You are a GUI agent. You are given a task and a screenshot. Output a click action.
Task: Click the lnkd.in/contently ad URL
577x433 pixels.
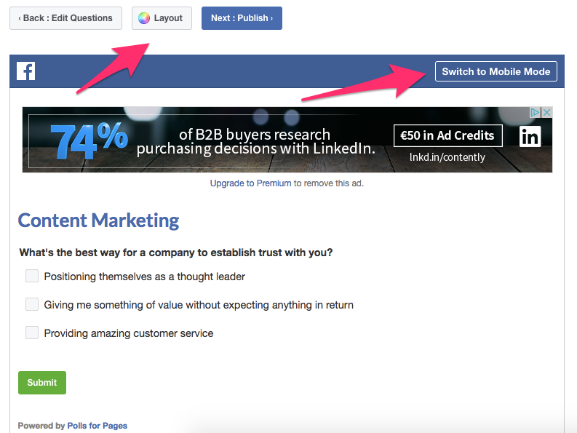pos(447,157)
